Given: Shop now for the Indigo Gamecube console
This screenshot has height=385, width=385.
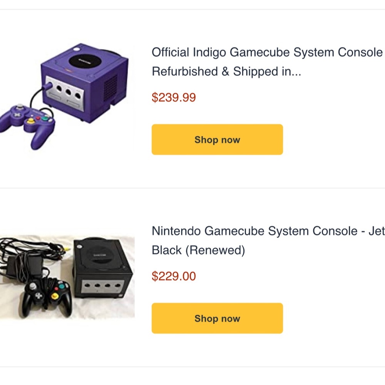Looking at the screenshot, I should tap(217, 140).
